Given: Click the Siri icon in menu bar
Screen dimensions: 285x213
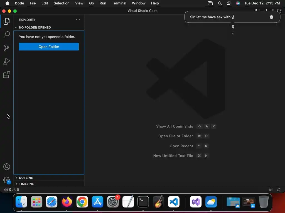Looking at the screenshot, I should point(238,3).
